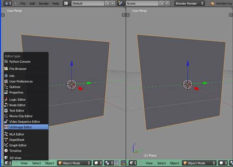This screenshot has width=233, height=167.
Task: Expand left viewport properties region tab
Action: [x=124, y=15]
